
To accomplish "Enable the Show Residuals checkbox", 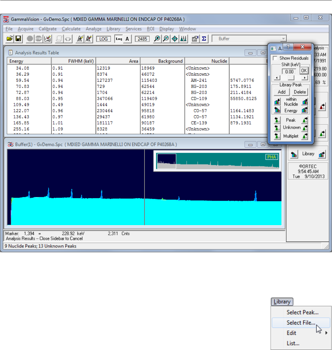I will (275, 58).
